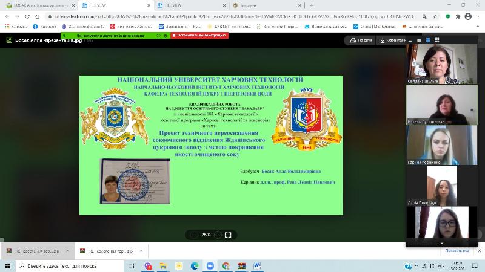Switch to the fourth tab

267,5
